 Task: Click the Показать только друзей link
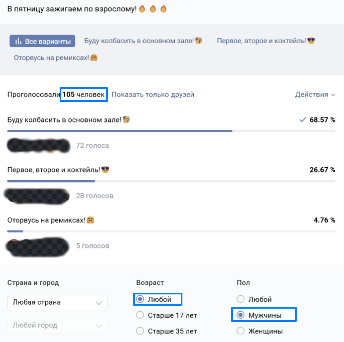[x=153, y=95]
